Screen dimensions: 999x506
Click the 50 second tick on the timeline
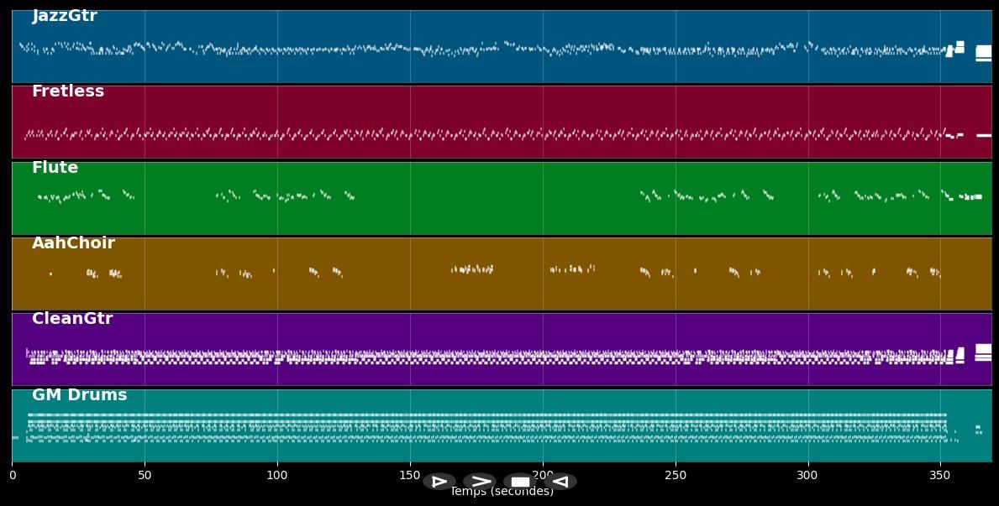pos(145,476)
